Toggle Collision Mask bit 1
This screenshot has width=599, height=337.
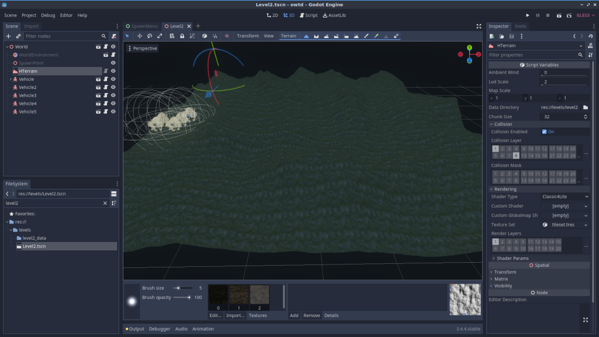pos(495,173)
